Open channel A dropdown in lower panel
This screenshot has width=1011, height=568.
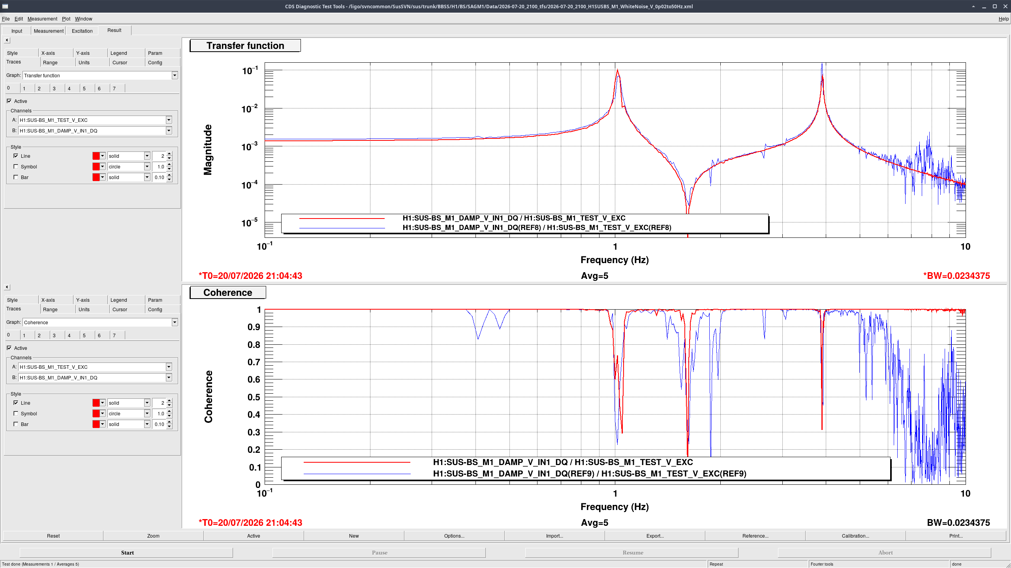click(169, 367)
